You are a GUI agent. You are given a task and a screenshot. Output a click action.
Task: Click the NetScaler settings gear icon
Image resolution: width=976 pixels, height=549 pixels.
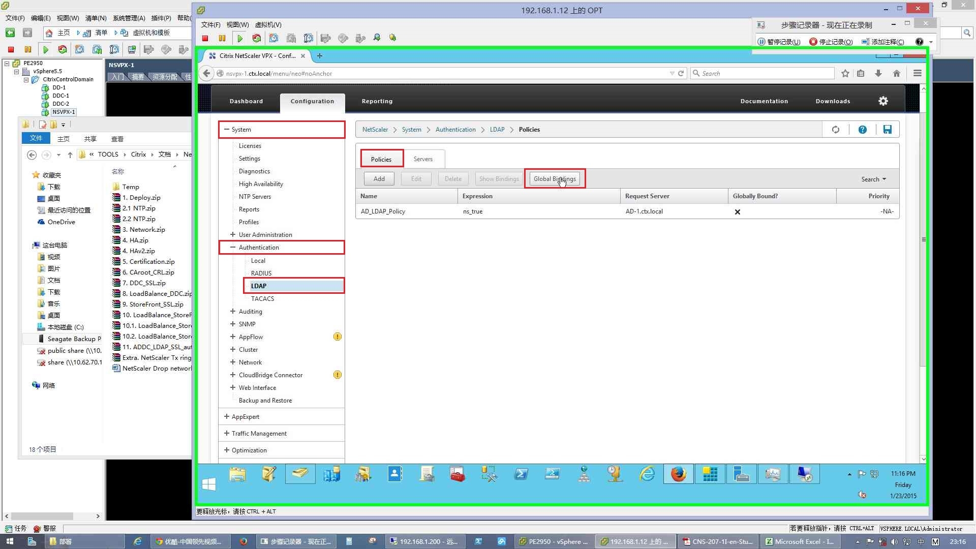[x=883, y=101]
